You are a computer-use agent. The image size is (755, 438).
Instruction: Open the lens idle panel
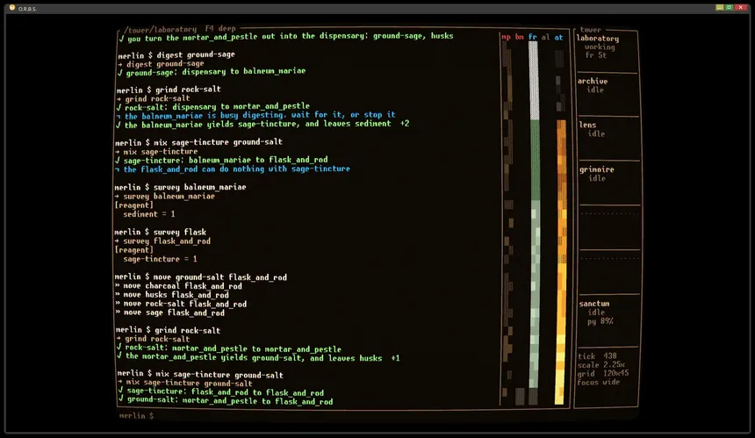coord(608,139)
